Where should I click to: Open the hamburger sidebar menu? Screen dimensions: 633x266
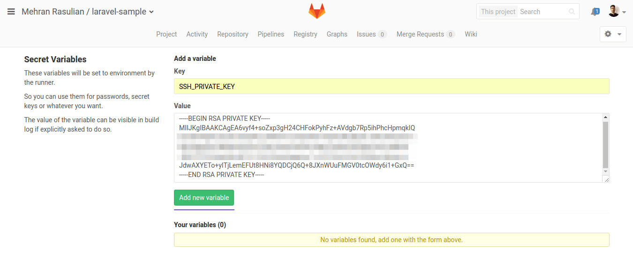[x=11, y=12]
